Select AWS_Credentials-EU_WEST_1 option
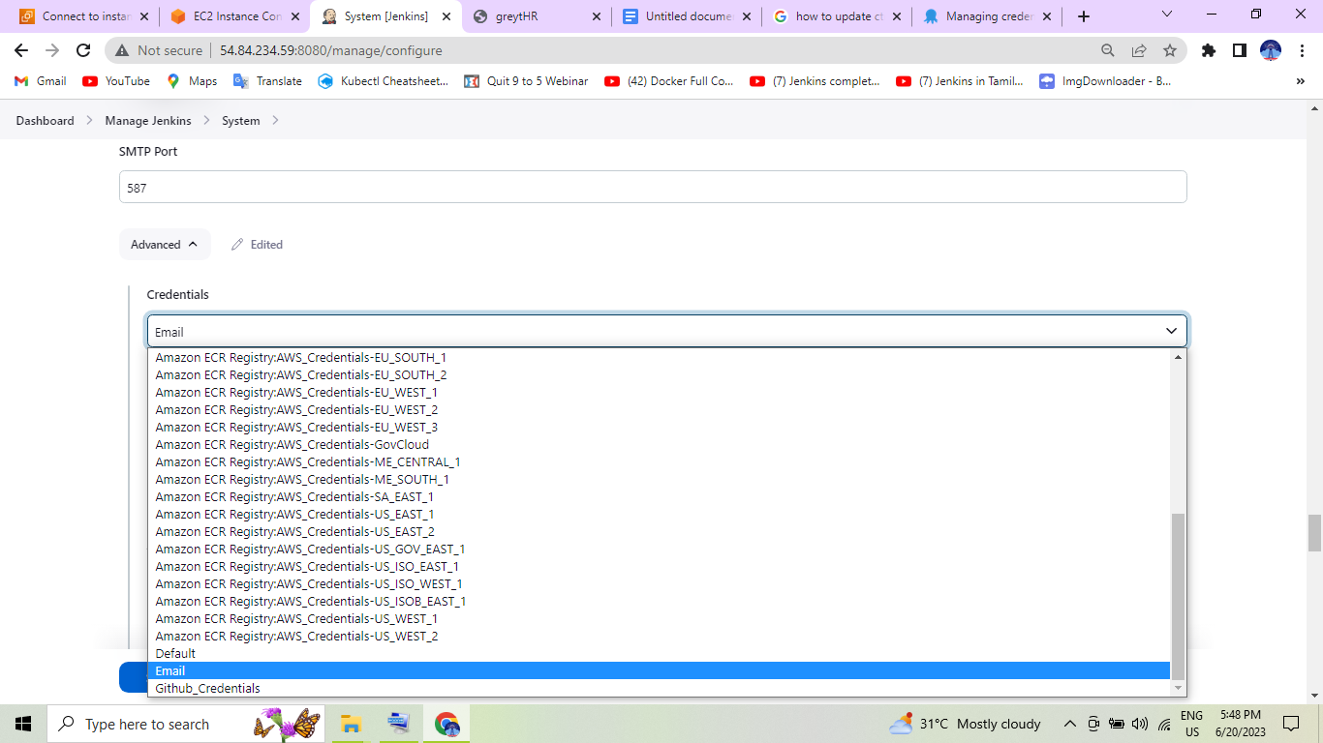This screenshot has width=1323, height=743. point(659,393)
